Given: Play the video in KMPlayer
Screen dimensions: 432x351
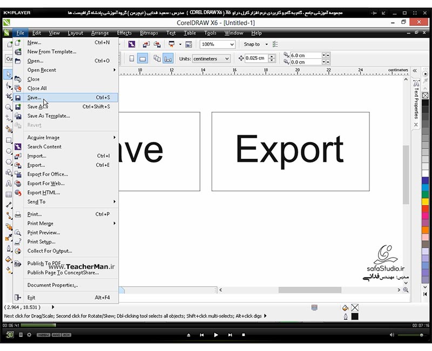Looking at the screenshot, I should coord(215,335).
